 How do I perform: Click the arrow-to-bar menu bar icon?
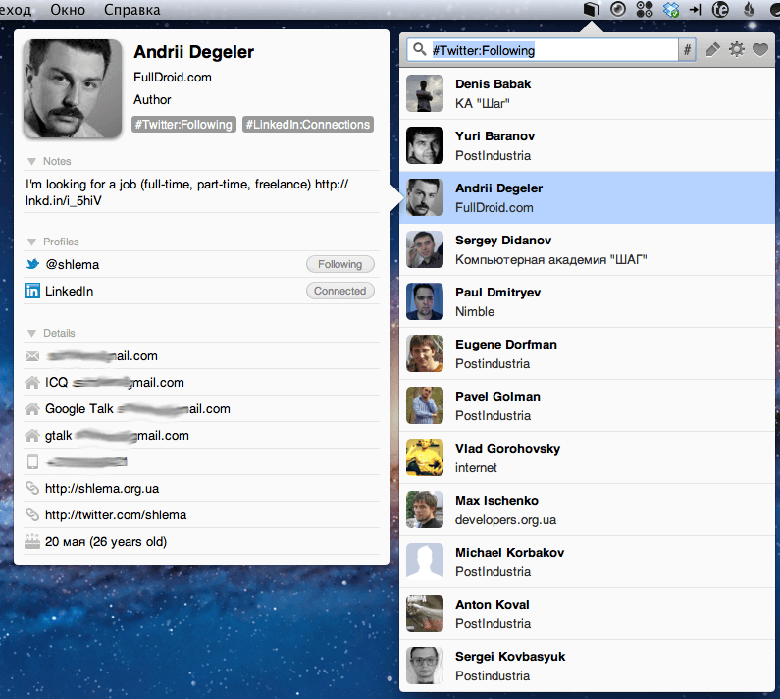pyautogui.click(x=696, y=10)
